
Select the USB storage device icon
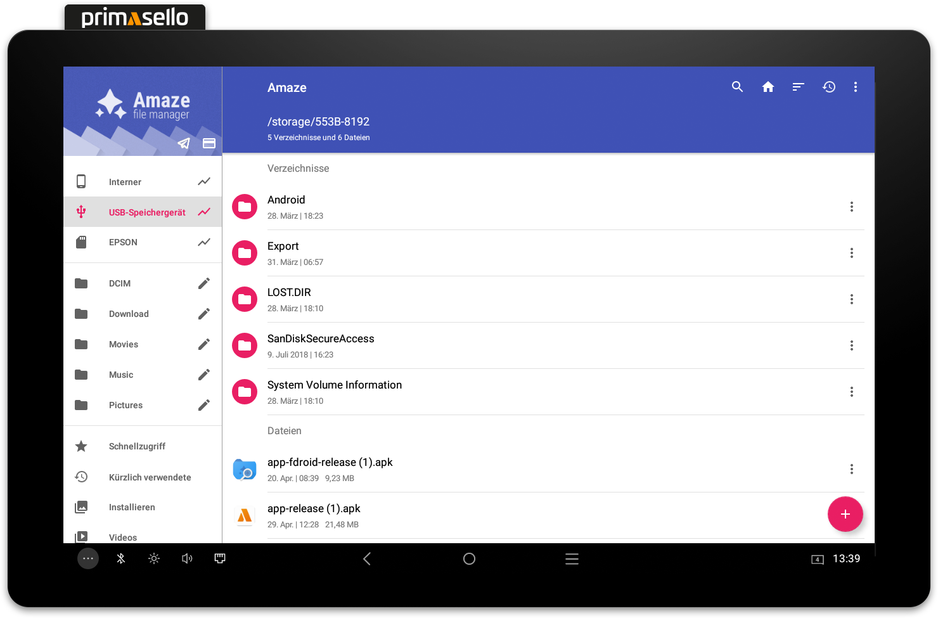click(x=81, y=212)
